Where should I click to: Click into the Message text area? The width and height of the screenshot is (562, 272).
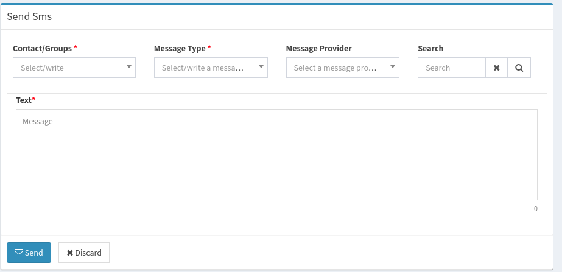point(276,155)
